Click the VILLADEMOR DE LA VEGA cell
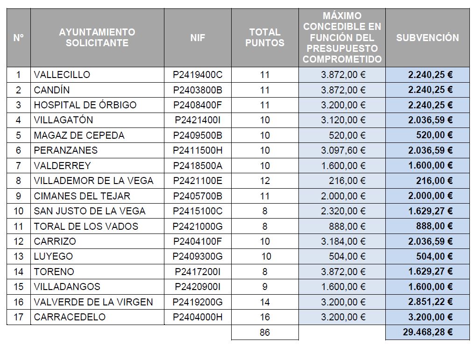 tap(97, 181)
